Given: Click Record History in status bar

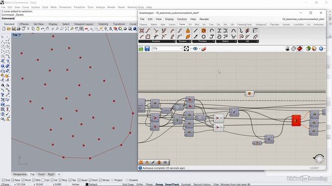Looking at the screenshot, I should [x=202, y=184].
